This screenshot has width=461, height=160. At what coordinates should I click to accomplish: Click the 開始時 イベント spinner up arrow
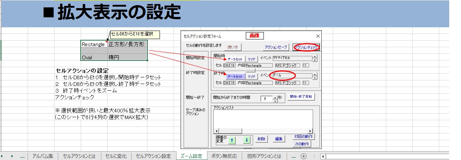[315, 57]
